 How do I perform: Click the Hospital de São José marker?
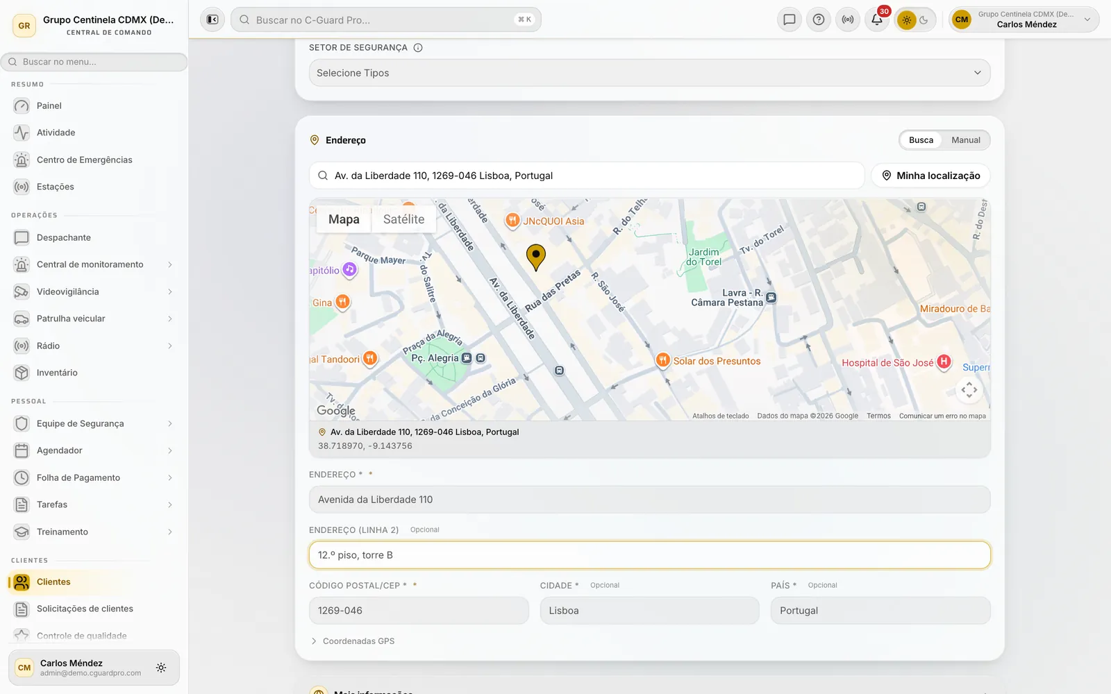pyautogui.click(x=944, y=362)
